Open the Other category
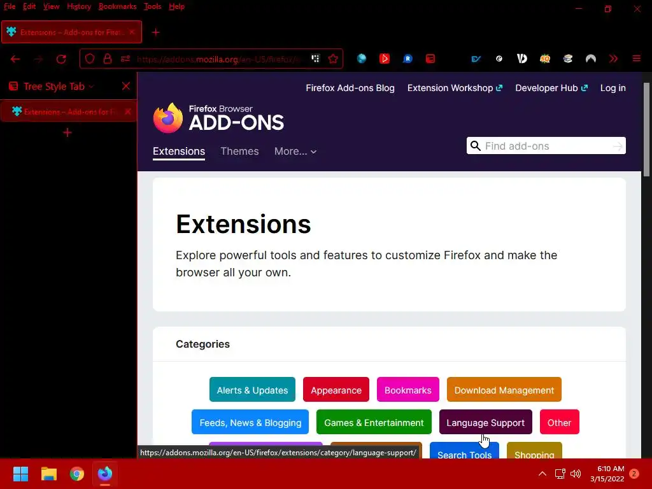Viewport: 652px width, 489px height. click(x=559, y=422)
